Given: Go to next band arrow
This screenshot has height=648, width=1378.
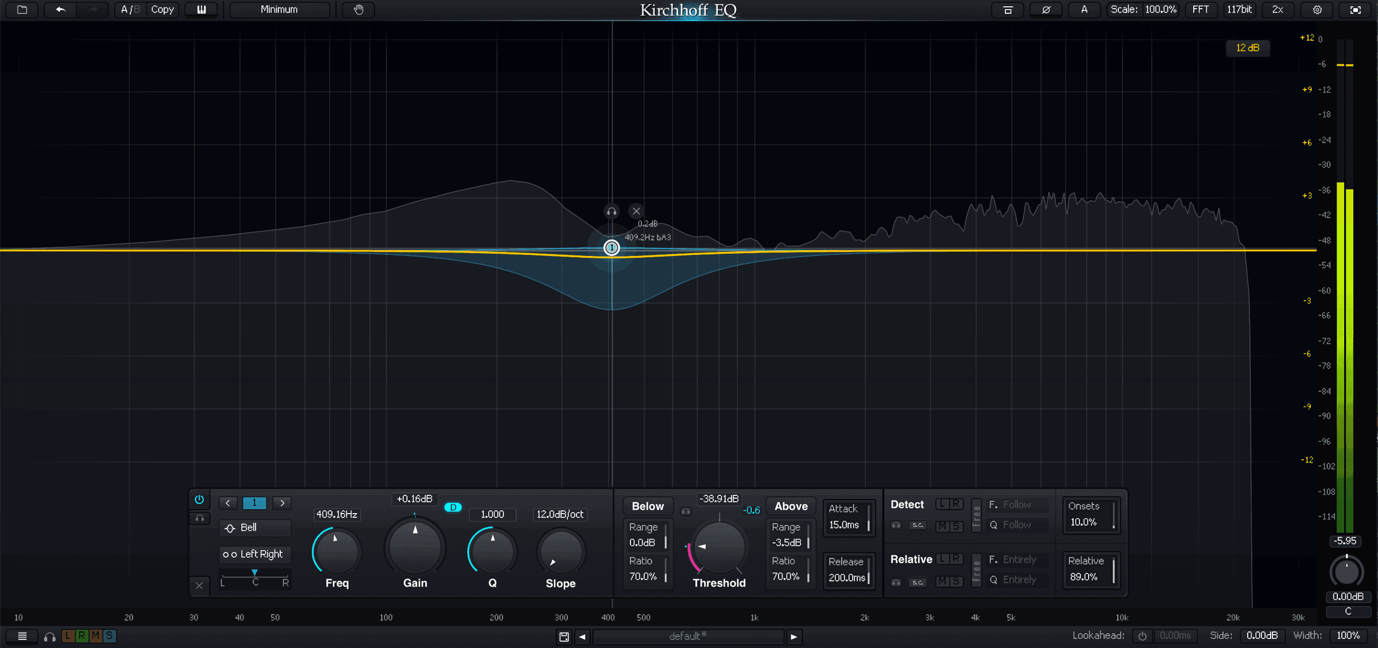Looking at the screenshot, I should [282, 503].
